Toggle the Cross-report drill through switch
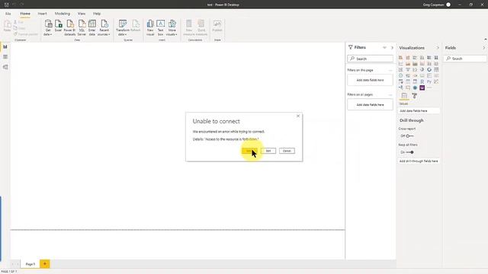The width and height of the screenshot is (488, 274). click(409, 136)
